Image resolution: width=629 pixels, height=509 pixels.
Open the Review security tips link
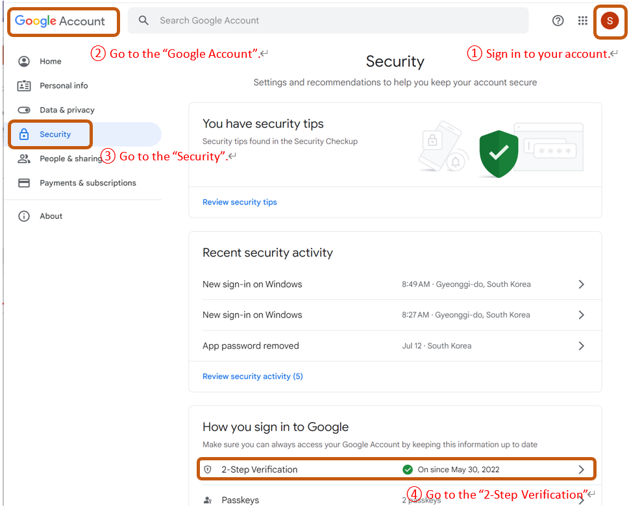(x=240, y=203)
